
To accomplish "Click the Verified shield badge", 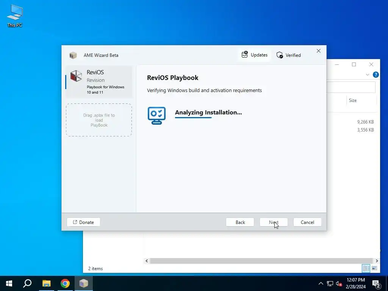I will tap(288, 55).
